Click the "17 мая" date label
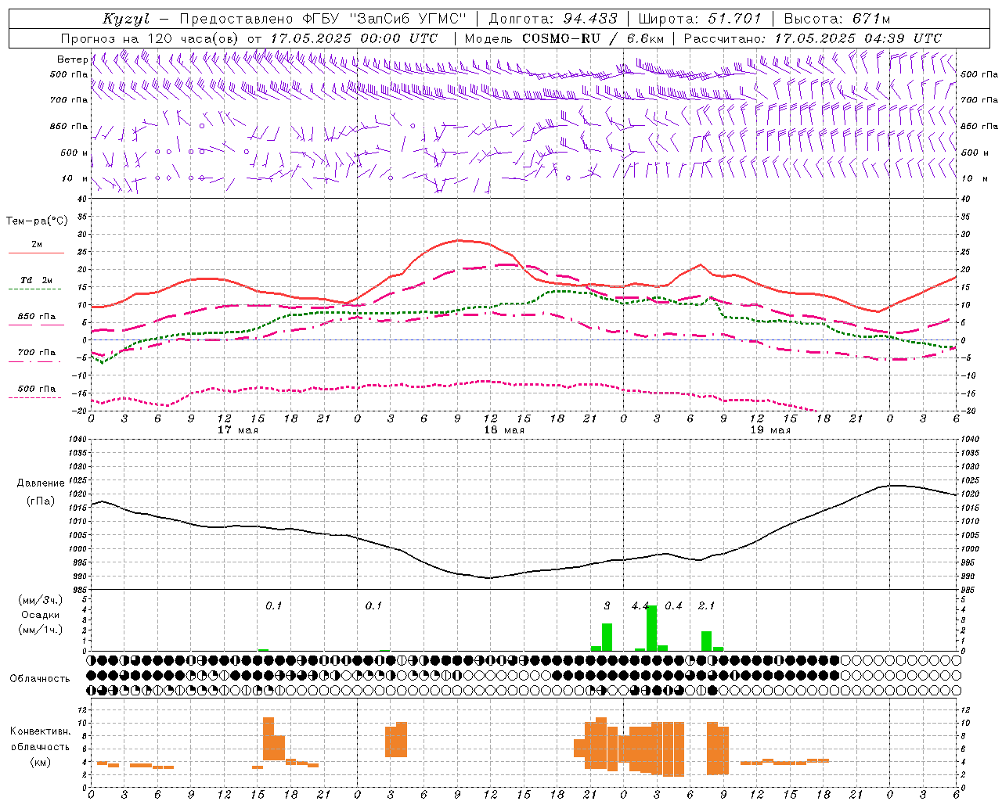The image size is (1002, 801). (238, 429)
